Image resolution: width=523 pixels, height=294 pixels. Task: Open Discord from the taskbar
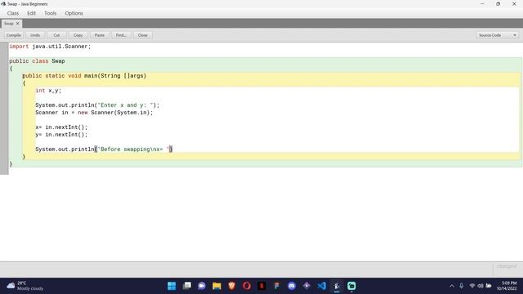click(292, 286)
